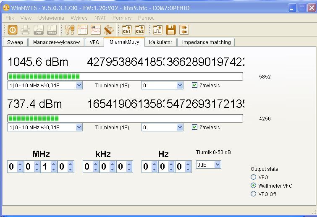The width and height of the screenshot is (317, 217).
Task: Click the orange power icon in toolbar
Action: pyautogui.click(x=12, y=30)
